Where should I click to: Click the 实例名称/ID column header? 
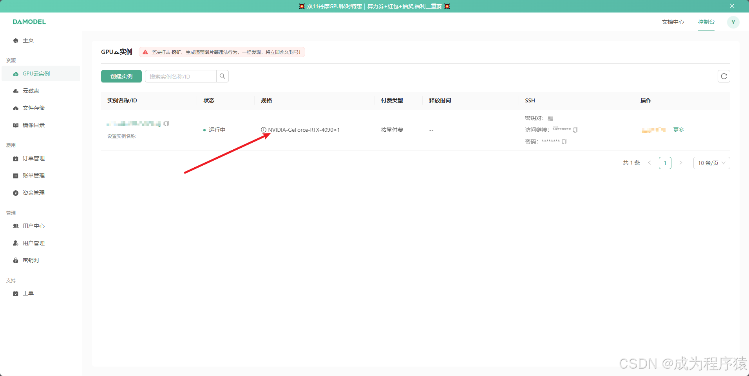pyautogui.click(x=122, y=100)
